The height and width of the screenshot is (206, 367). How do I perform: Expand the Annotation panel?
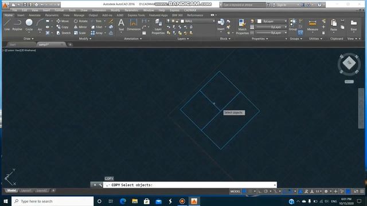click(132, 38)
